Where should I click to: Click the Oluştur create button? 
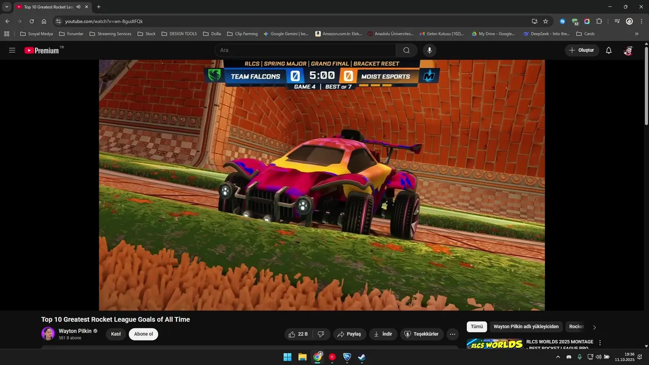tap(582, 50)
